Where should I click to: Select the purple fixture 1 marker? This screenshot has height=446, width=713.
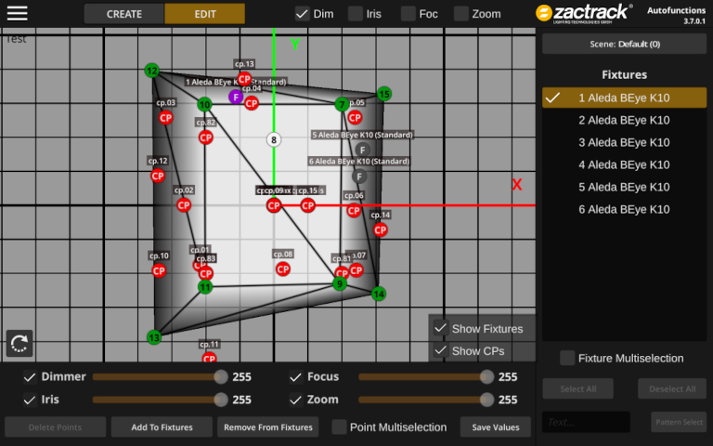click(x=236, y=97)
